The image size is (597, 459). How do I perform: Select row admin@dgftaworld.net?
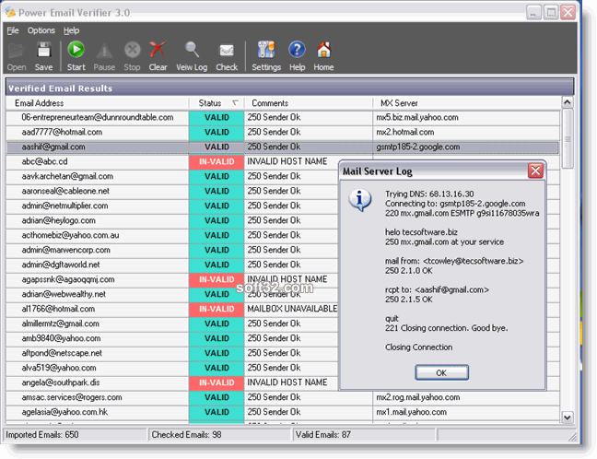click(x=171, y=265)
